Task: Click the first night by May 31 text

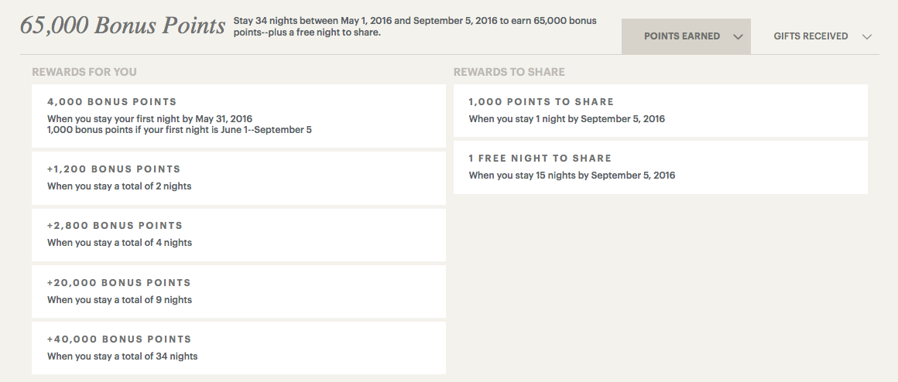Action: (x=149, y=118)
